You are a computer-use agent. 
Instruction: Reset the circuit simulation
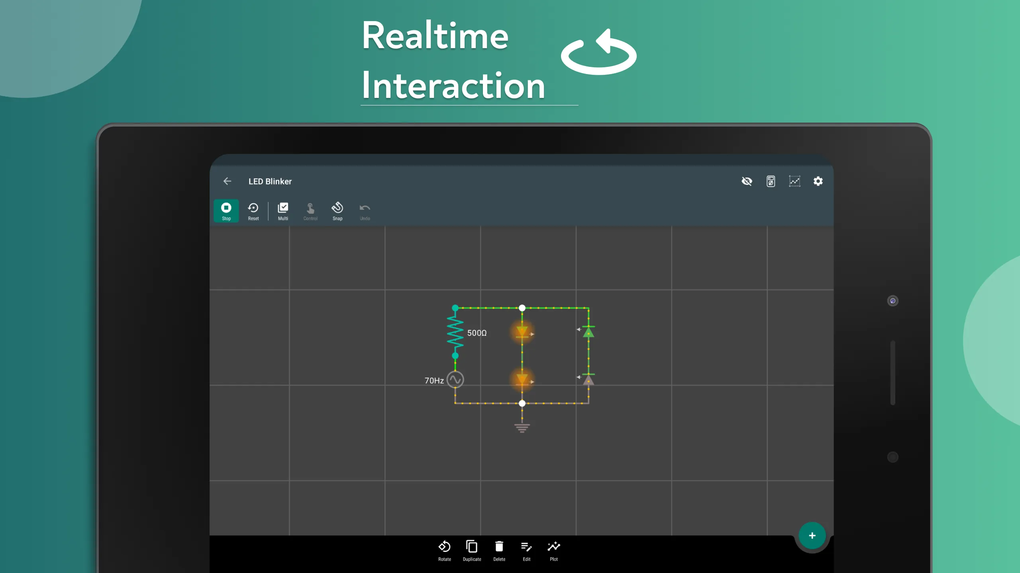(x=253, y=211)
